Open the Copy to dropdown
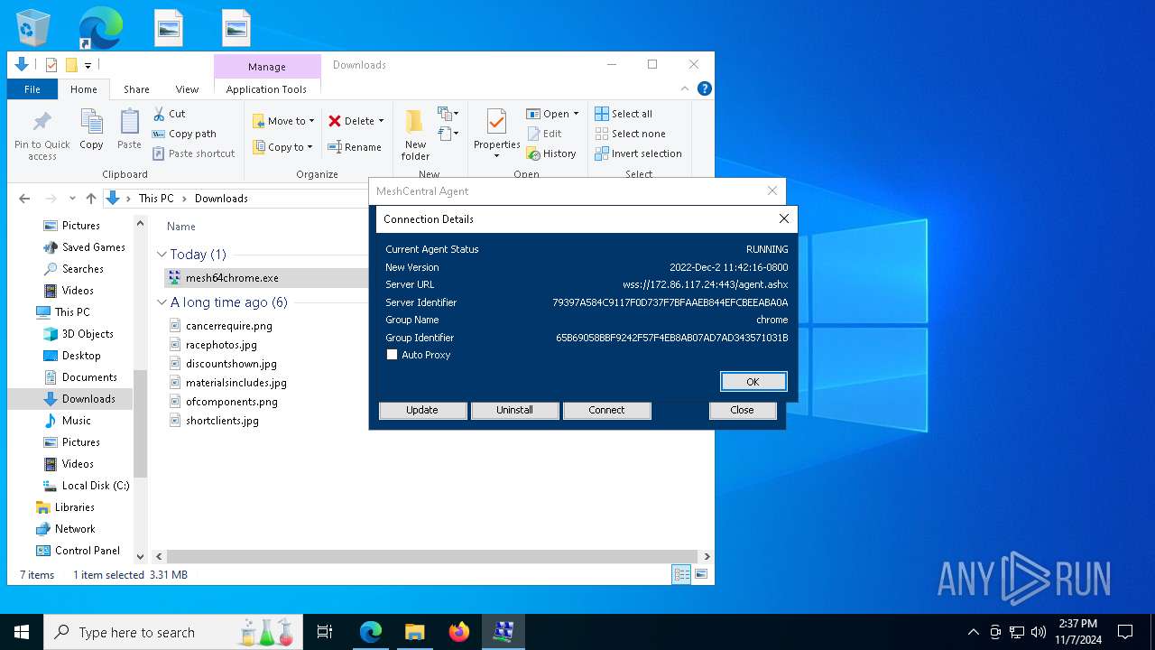The width and height of the screenshot is (1155, 650). point(282,147)
